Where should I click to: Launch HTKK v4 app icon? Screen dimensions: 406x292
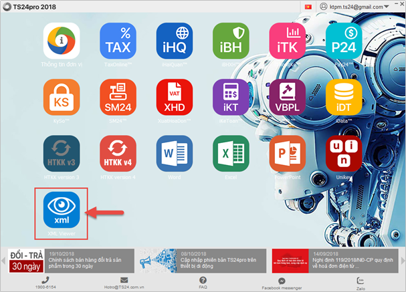(x=118, y=154)
